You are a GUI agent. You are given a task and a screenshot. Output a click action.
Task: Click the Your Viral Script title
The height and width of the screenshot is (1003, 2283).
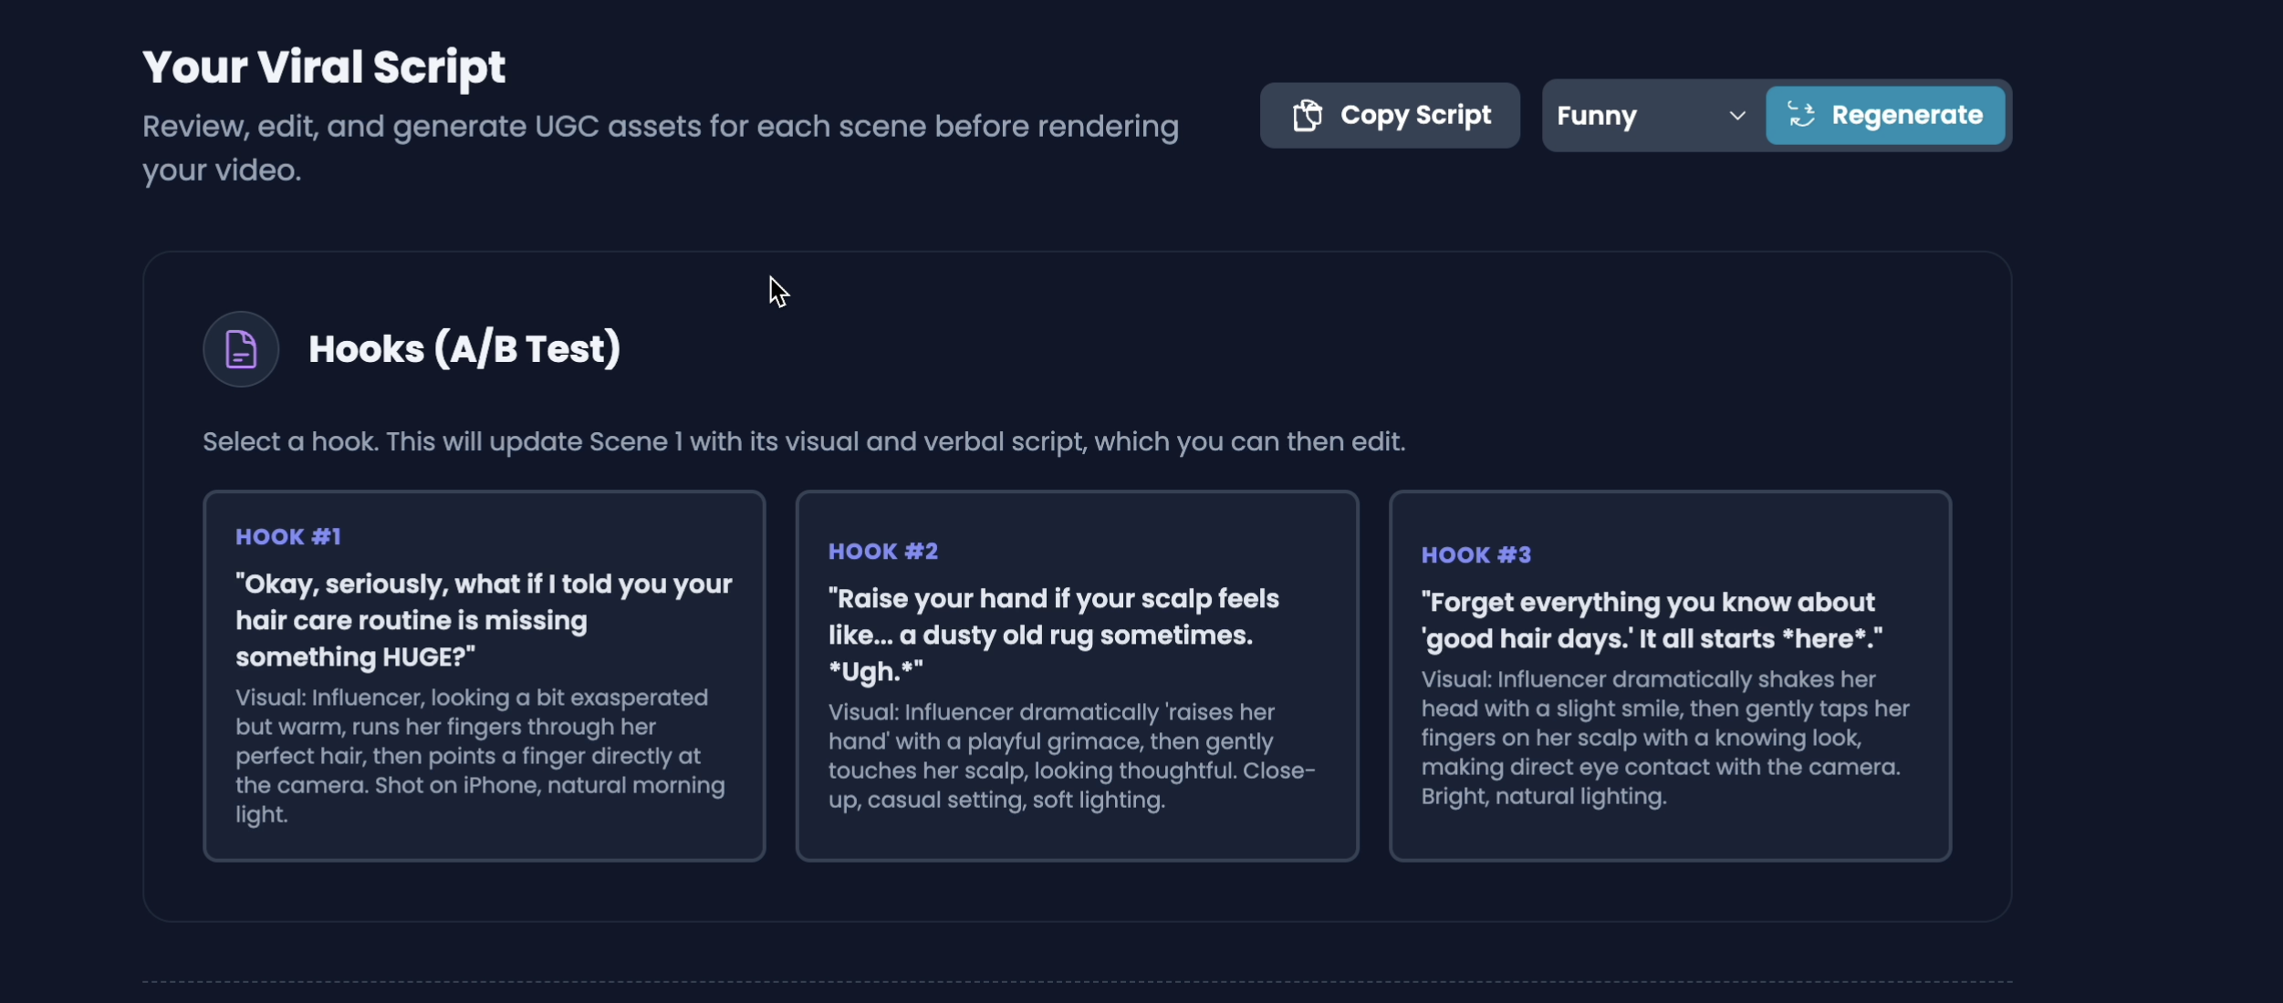[x=323, y=67]
